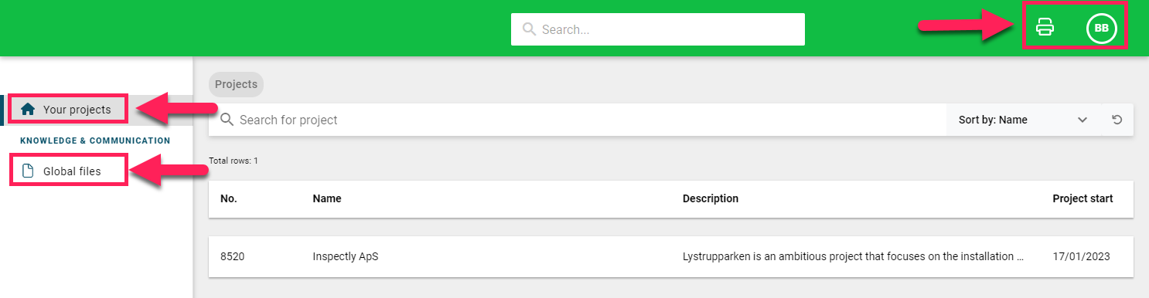Click the printer icon in header
The image size is (1149, 298).
pyautogui.click(x=1045, y=28)
